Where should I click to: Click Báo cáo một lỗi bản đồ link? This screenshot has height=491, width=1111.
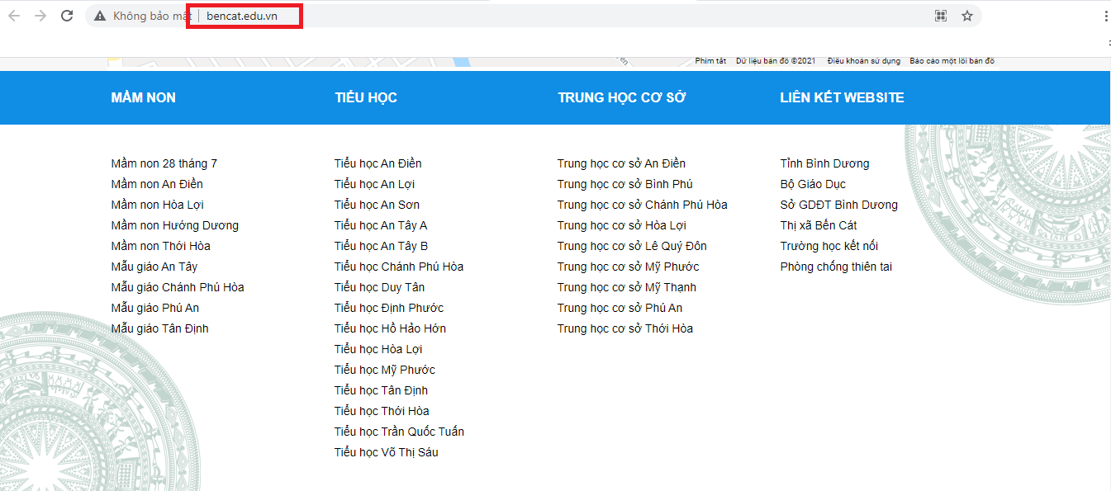tap(952, 61)
